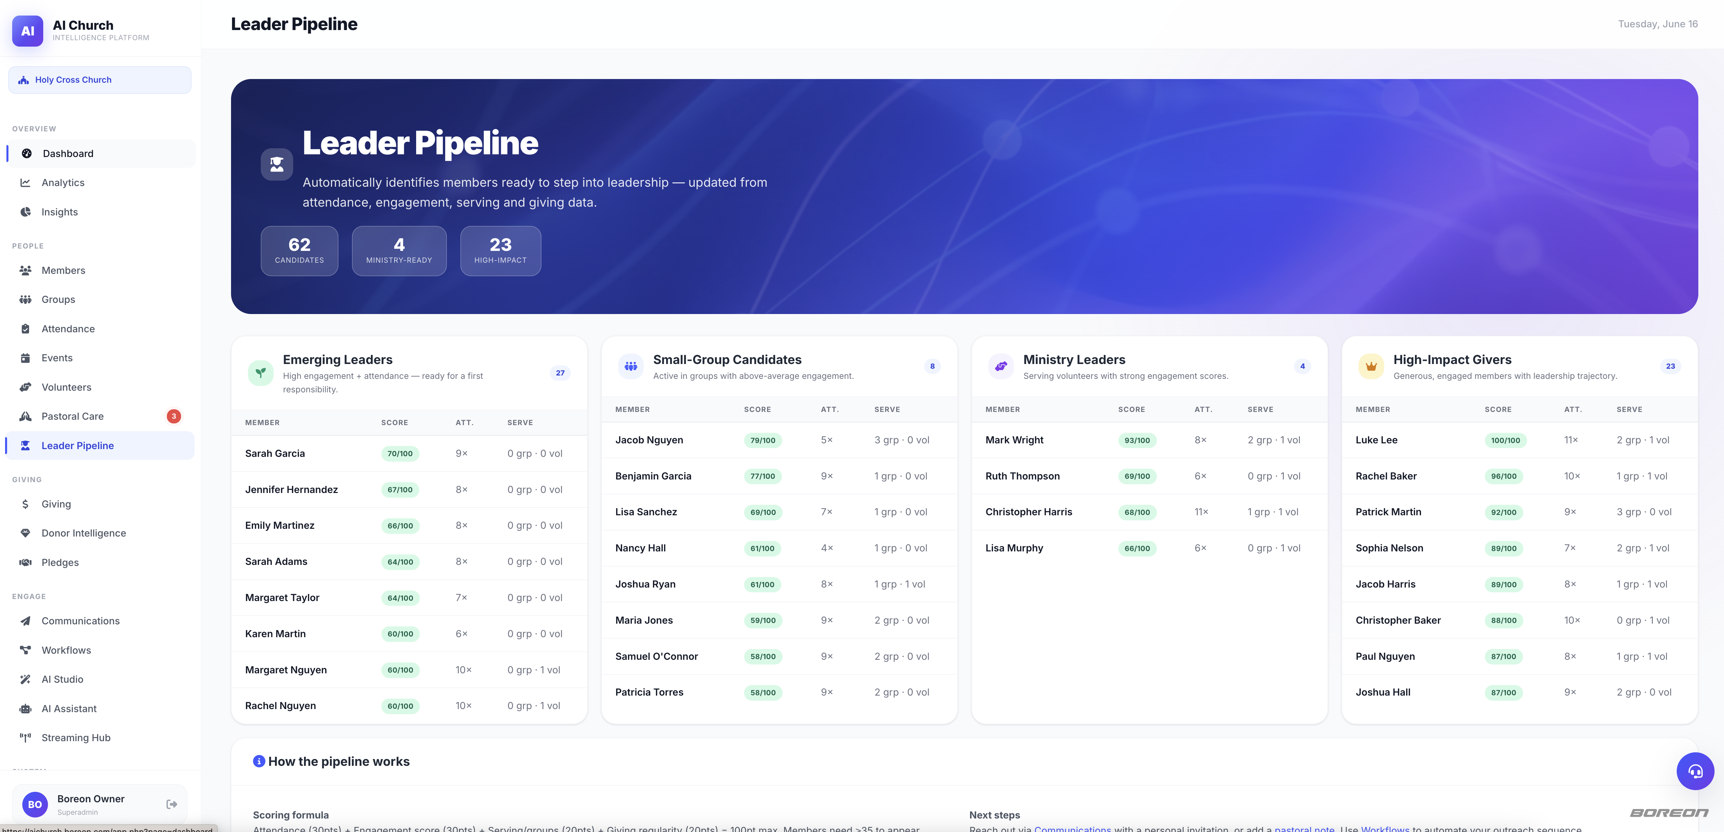Click the Giving dollar icon
The width and height of the screenshot is (1724, 832).
coord(25,504)
